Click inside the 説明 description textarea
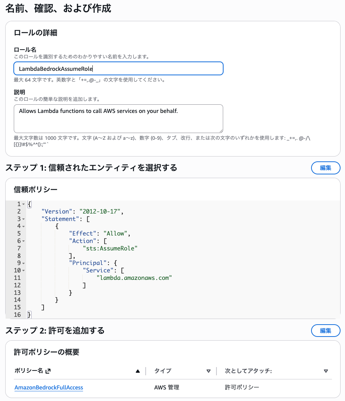Viewport: 345px width, 401px height. 118,119
